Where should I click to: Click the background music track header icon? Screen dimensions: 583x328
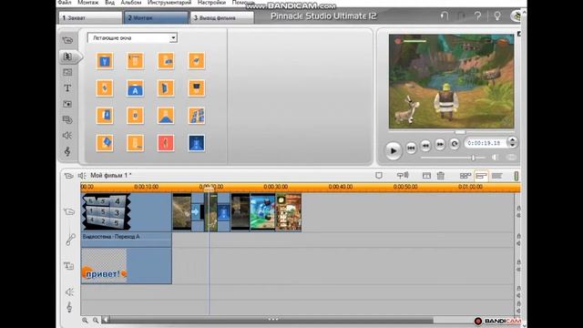coord(69,307)
